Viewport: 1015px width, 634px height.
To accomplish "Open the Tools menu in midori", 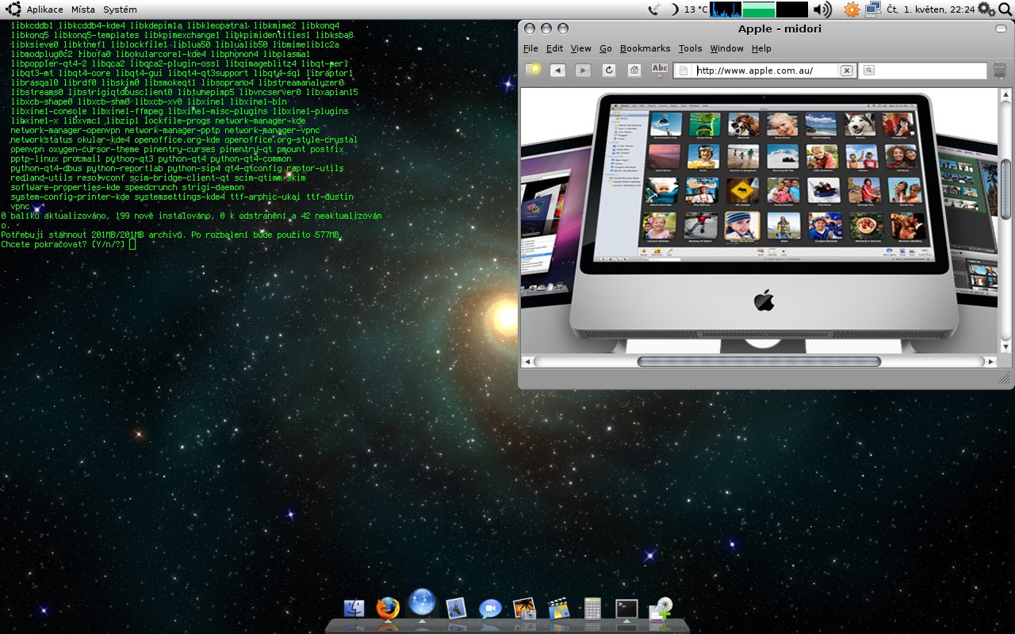I will 690,48.
